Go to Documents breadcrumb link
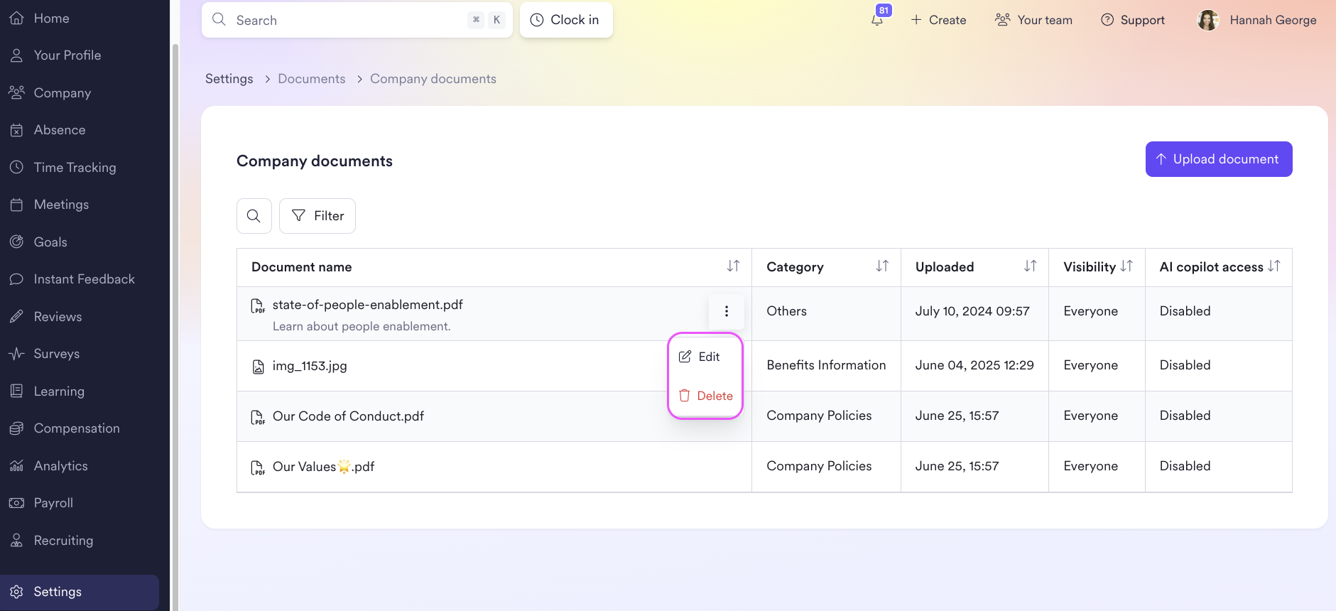Viewport: 1336px width, 611px height. pyautogui.click(x=312, y=79)
